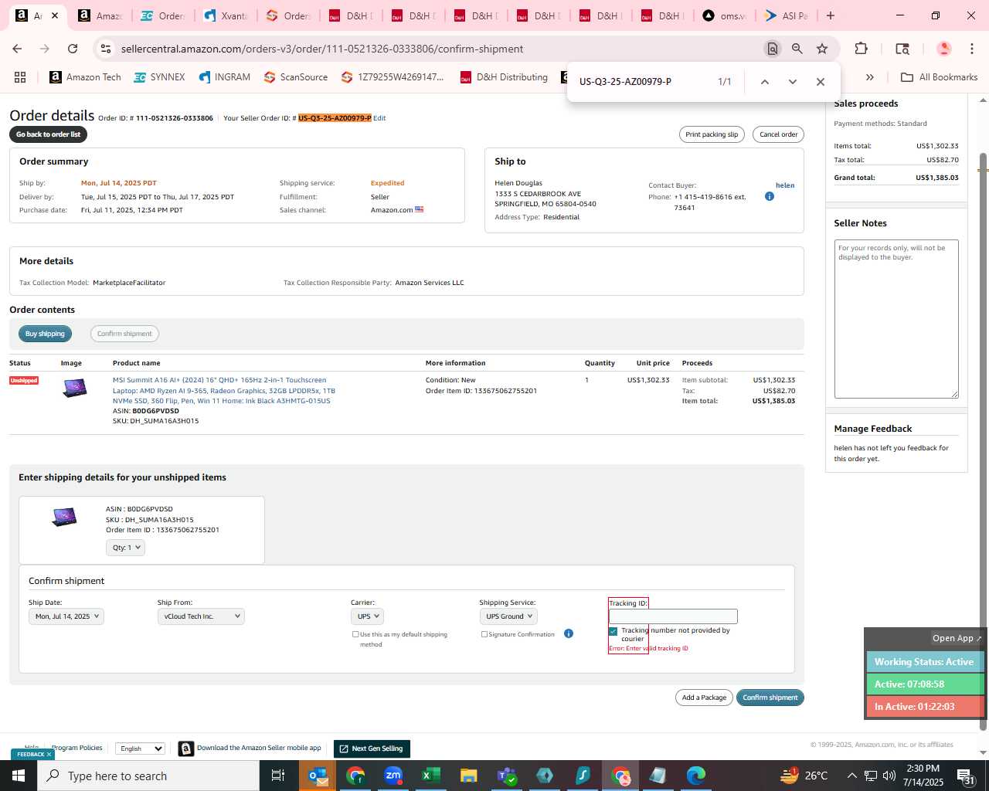Show more bookmarks with double chevron
This screenshot has width=989, height=791.
click(869, 77)
